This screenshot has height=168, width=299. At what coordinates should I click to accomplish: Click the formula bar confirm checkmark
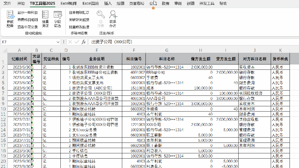77,42
